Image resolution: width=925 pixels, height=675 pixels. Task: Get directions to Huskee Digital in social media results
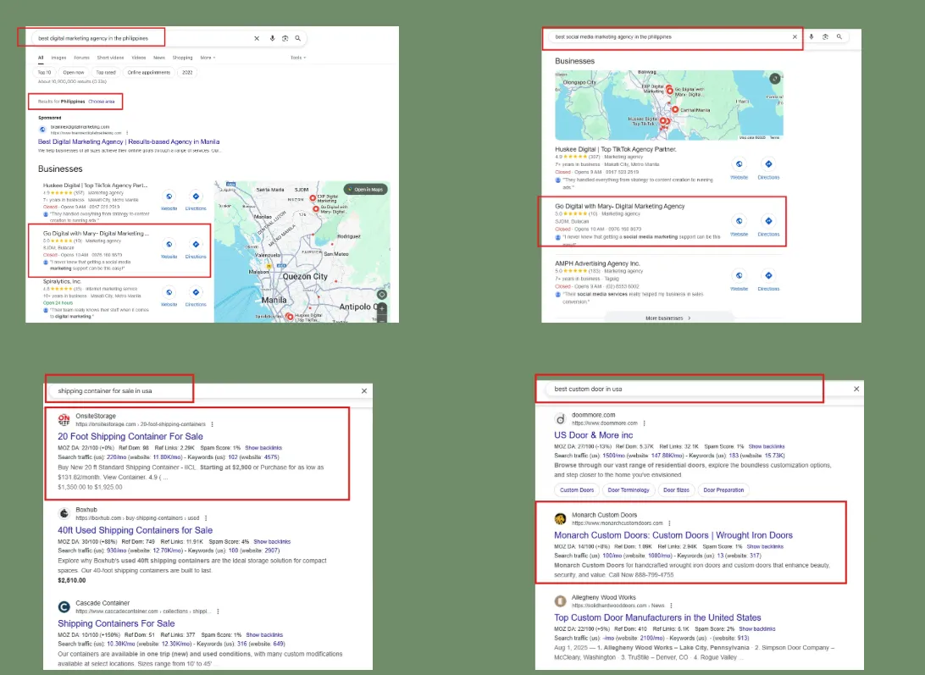point(768,164)
